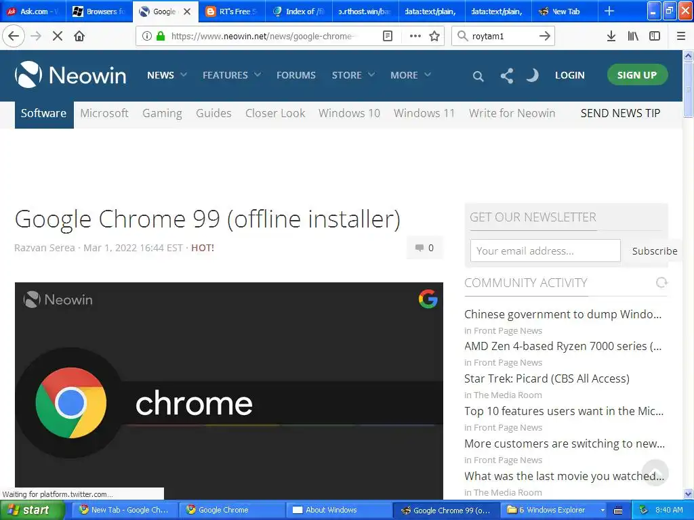Refresh the Community Activity list
694x520 pixels.
click(661, 282)
